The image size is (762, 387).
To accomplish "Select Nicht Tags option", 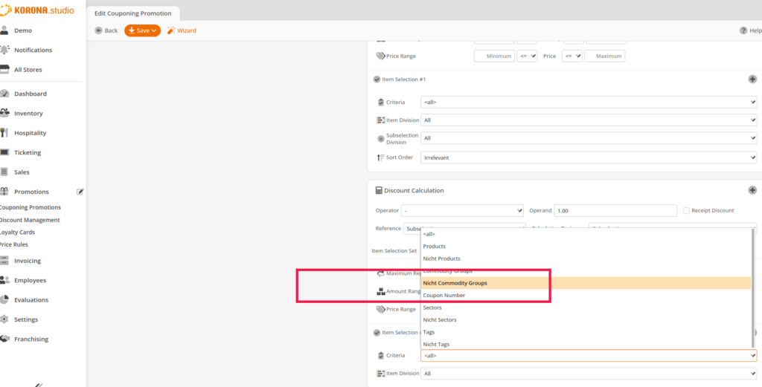I will click(586, 344).
